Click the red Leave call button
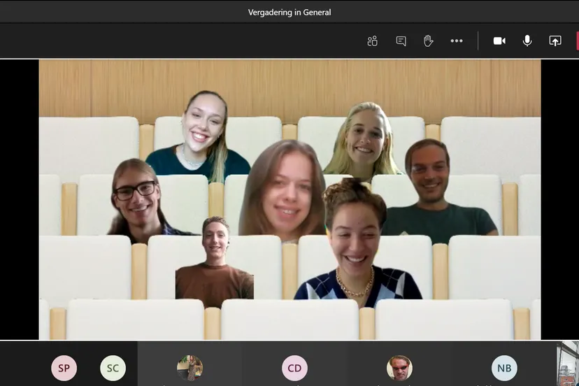Screen dimensions: 579x386 [x=577, y=41]
